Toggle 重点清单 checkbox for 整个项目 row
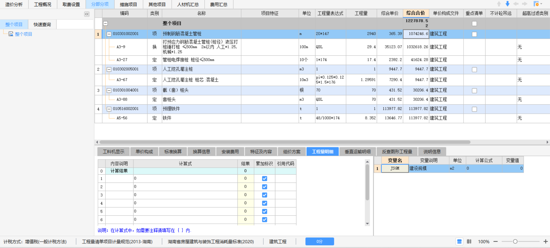 [474, 23]
